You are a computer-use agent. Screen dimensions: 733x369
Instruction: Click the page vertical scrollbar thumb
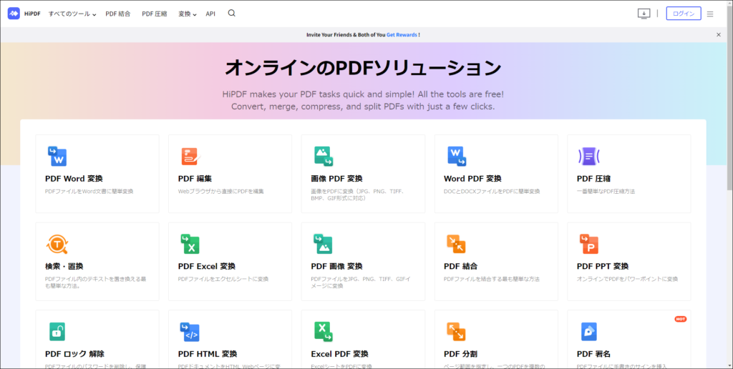[x=729, y=98]
